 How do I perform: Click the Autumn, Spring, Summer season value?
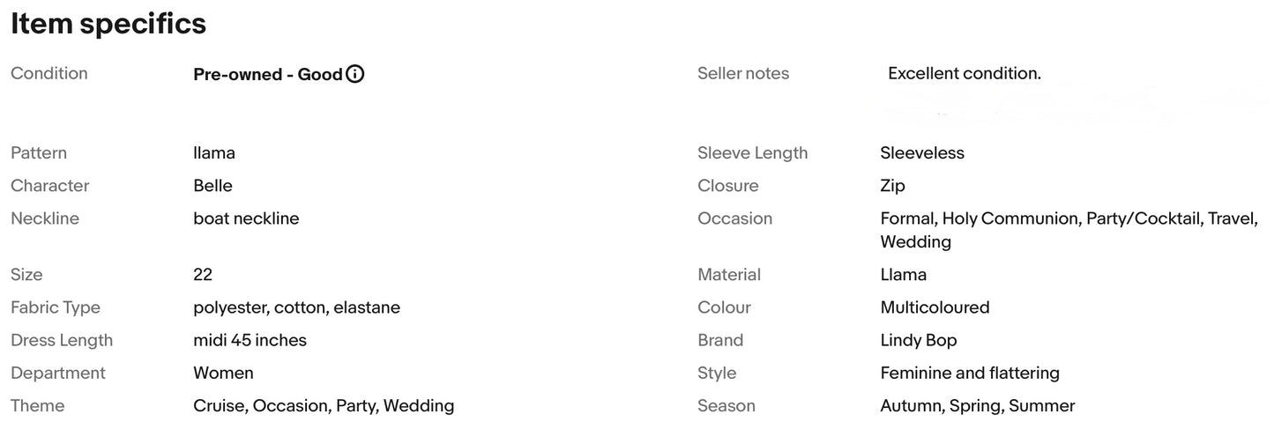coord(977,405)
